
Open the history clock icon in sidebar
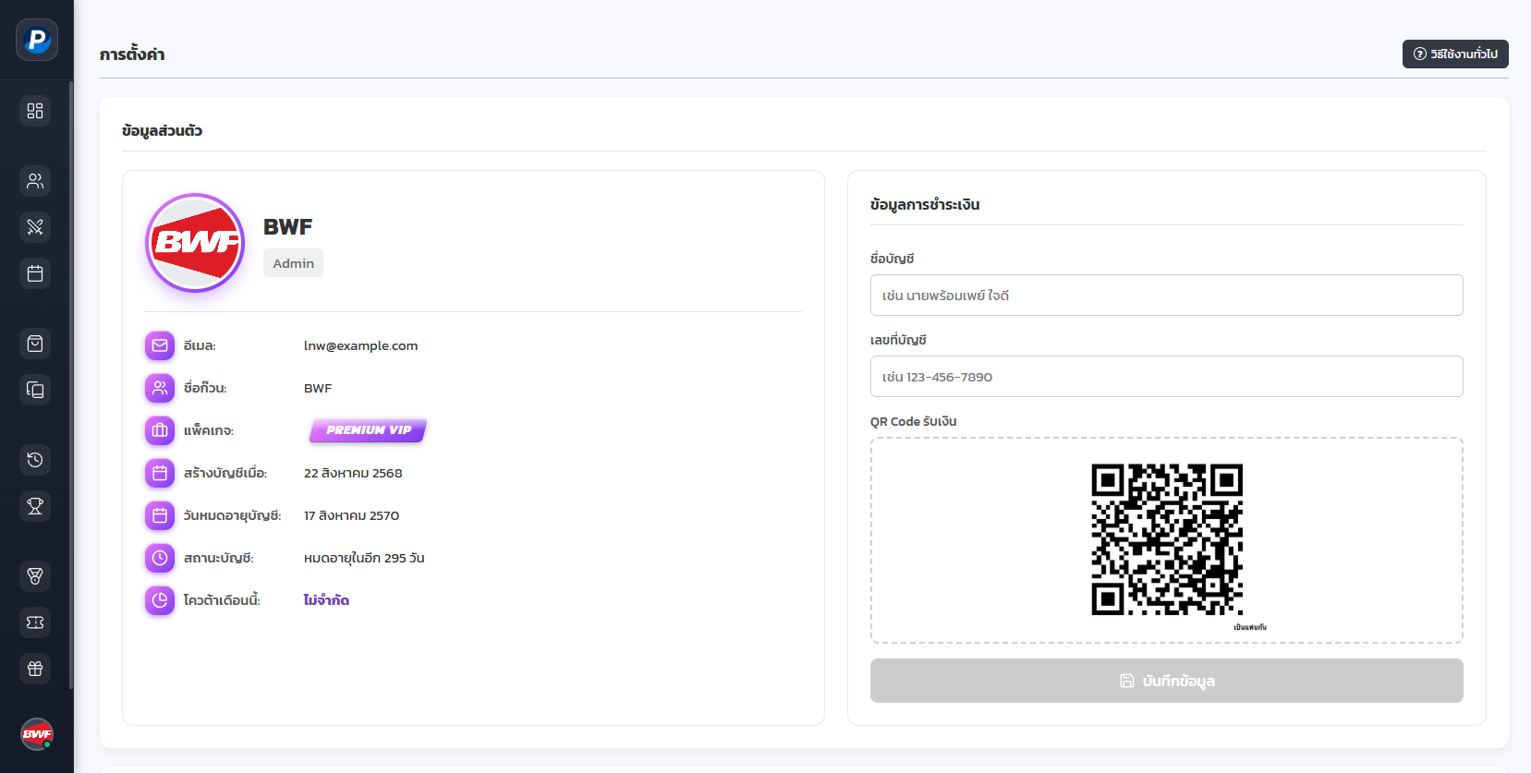(35, 460)
